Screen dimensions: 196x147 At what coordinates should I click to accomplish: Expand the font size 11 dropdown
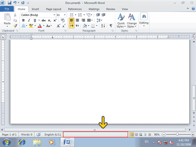click(65, 15)
